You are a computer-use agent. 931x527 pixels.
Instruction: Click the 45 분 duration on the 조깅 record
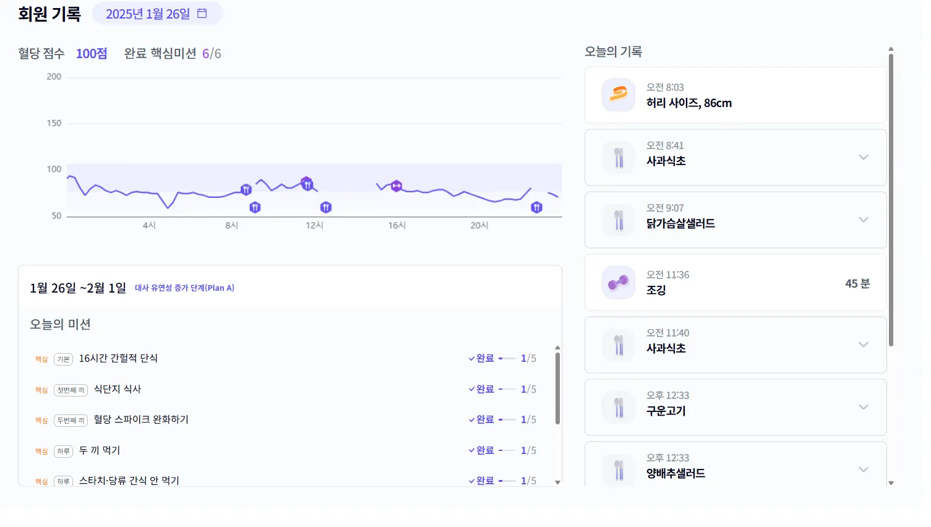coord(857,283)
